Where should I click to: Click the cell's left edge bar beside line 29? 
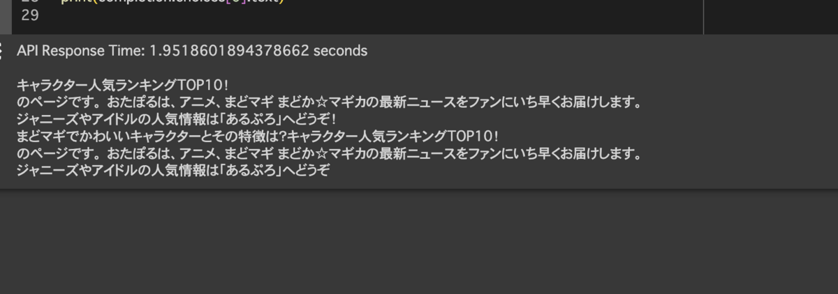coord(6,15)
